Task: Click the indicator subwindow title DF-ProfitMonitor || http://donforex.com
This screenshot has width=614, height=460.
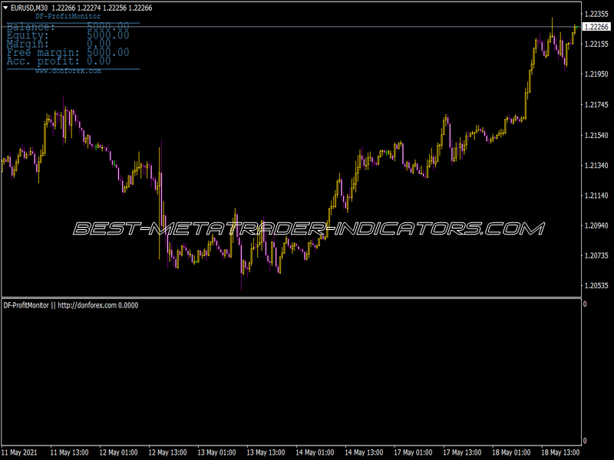Action: [x=60, y=305]
